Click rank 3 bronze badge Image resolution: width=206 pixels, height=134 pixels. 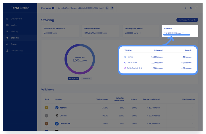point(46,124)
